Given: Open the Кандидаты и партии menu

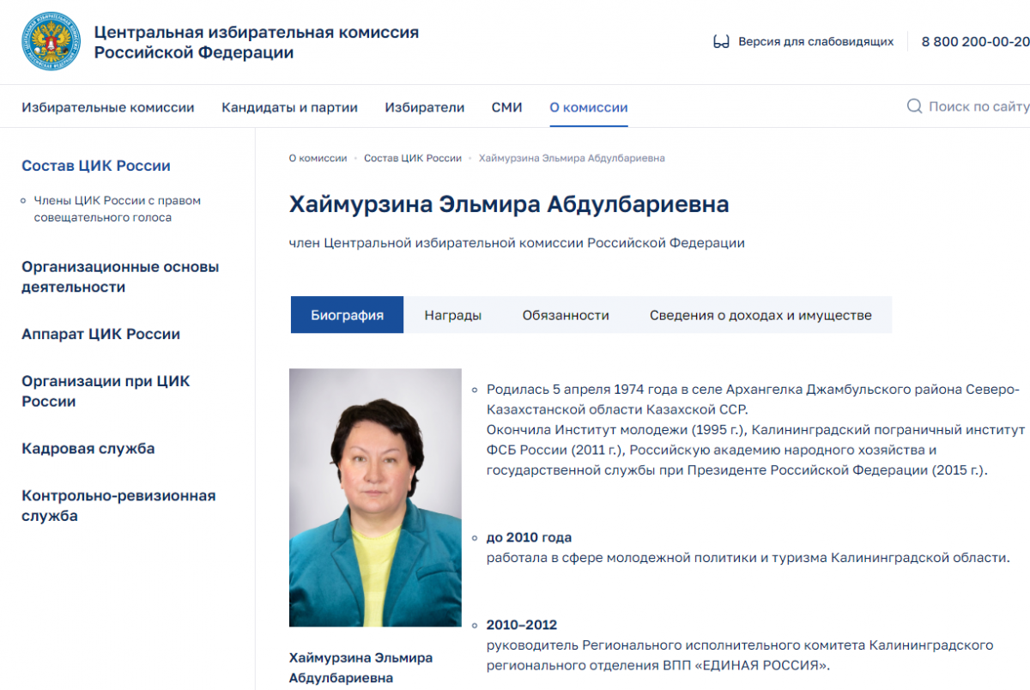Looking at the screenshot, I should coord(289,107).
